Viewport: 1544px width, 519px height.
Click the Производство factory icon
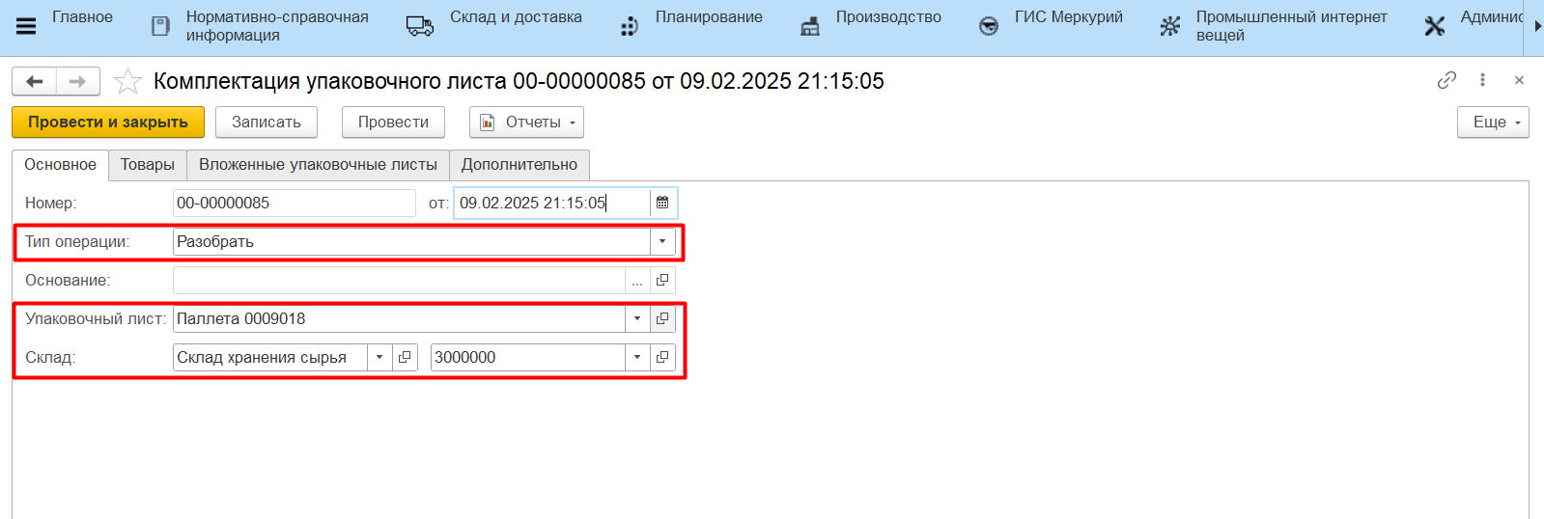[810, 26]
